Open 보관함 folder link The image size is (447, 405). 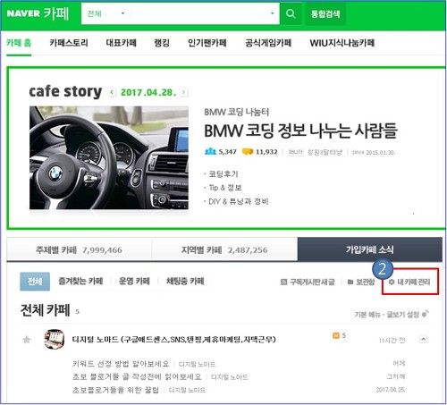pos(361,282)
